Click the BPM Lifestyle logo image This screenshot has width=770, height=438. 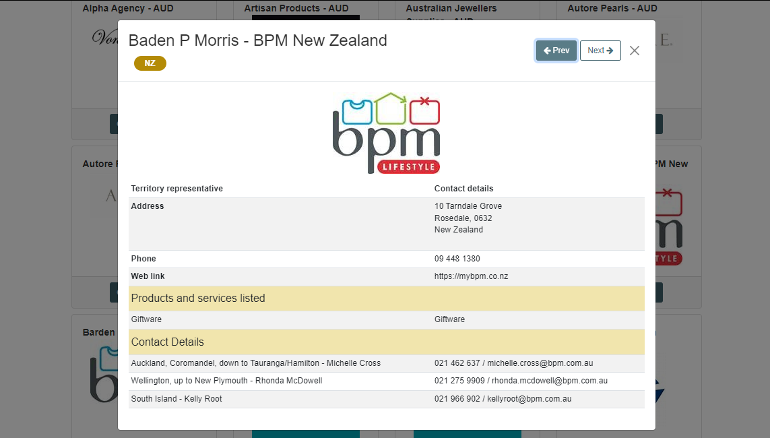click(387, 133)
